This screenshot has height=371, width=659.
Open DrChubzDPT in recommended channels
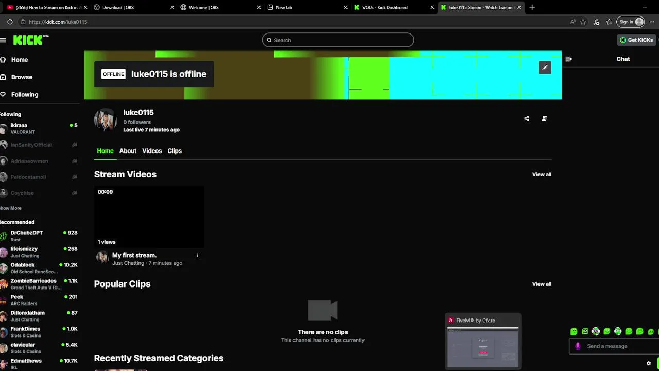39,236
